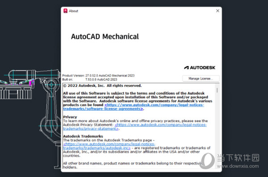The image size is (268, 177).
Task: Select the Product Version line text
Action: (98, 76)
